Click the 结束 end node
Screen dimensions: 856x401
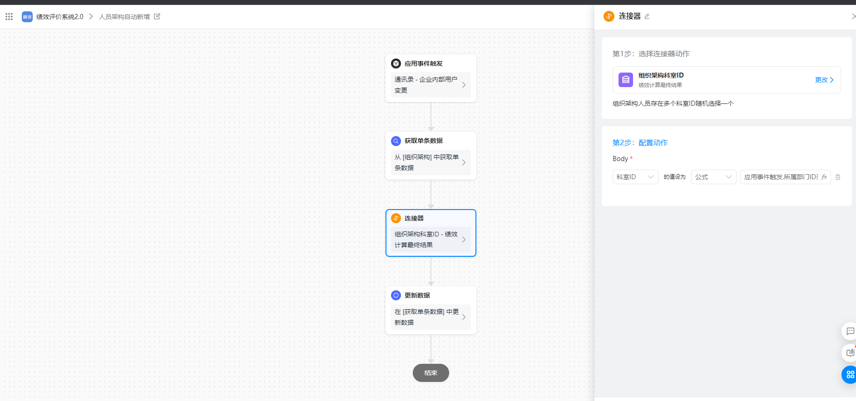(431, 373)
